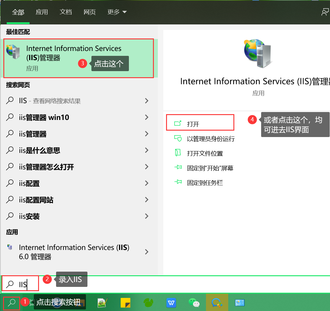Image resolution: width=330 pixels, height=311 pixels.
Task: Click the IIS 6.0 管理器 small app icon
Action: (10, 247)
